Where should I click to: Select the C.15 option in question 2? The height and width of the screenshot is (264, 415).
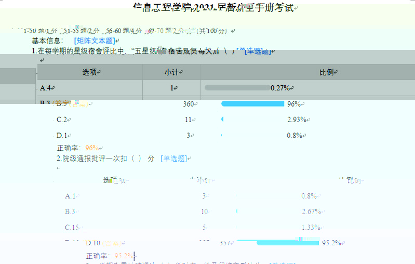point(72,227)
